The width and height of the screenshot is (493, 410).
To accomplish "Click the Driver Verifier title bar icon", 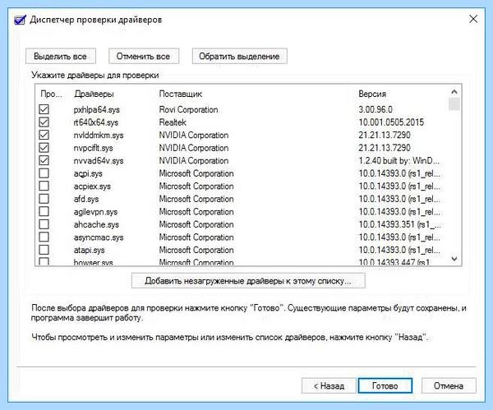I will (x=20, y=20).
